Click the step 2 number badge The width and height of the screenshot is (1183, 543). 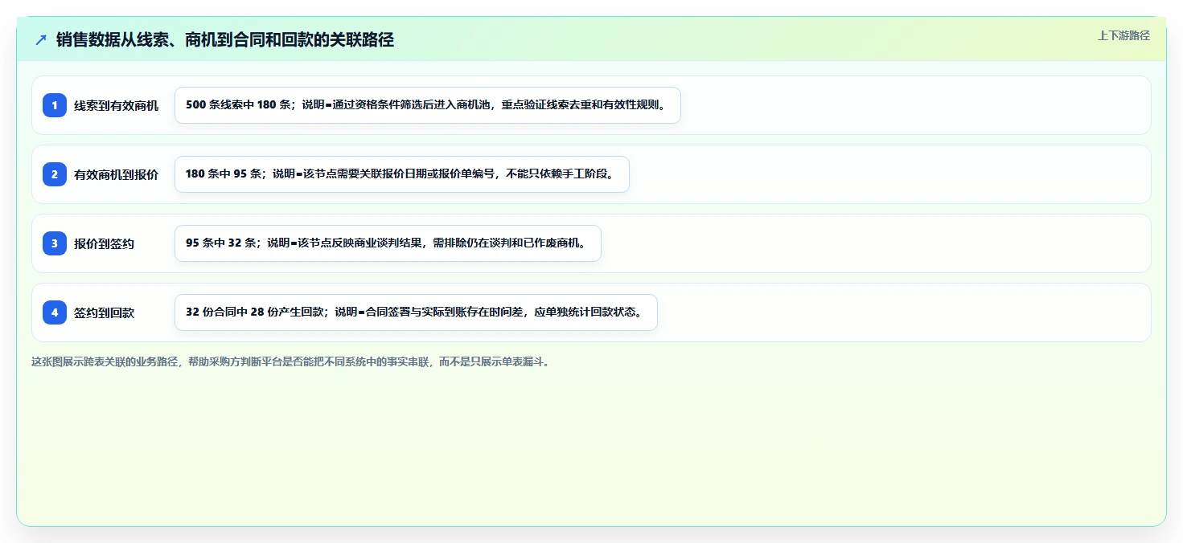55,174
